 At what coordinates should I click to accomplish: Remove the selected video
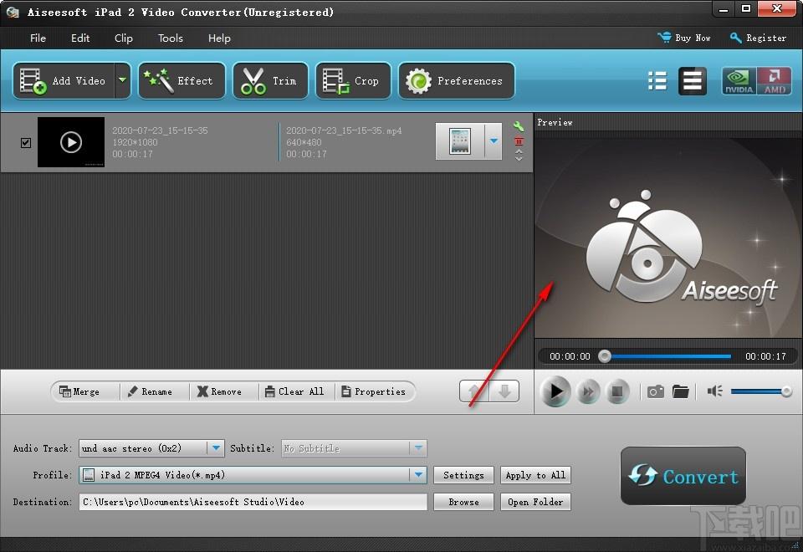(x=219, y=391)
